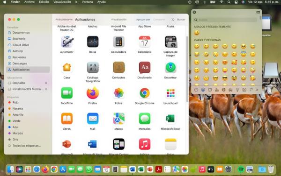Launch Google Chrome from Aplicaciones
The width and height of the screenshot is (281, 176).
[145, 93]
